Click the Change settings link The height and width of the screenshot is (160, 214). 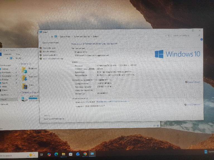(x=194, y=82)
